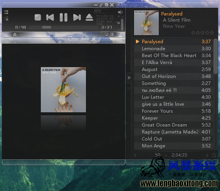Toggle shuffle playback mode
Image resolution: width=220 pixels, height=191 pixels.
click(6, 12)
